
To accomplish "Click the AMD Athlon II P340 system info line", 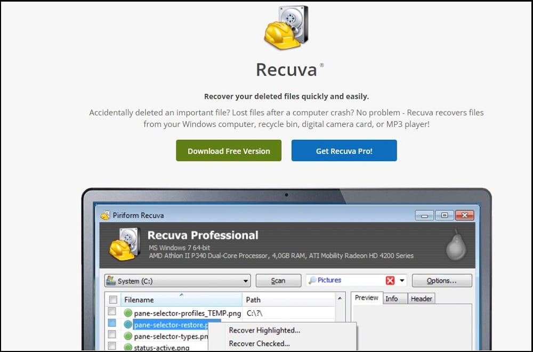I will pyautogui.click(x=281, y=256).
